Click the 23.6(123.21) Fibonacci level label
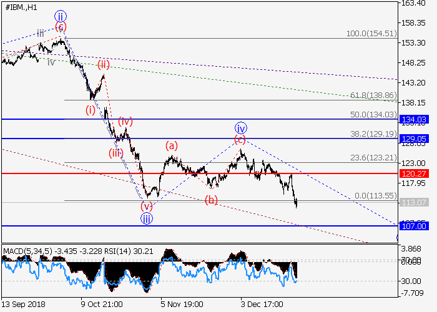437x312 pixels. pyautogui.click(x=373, y=157)
